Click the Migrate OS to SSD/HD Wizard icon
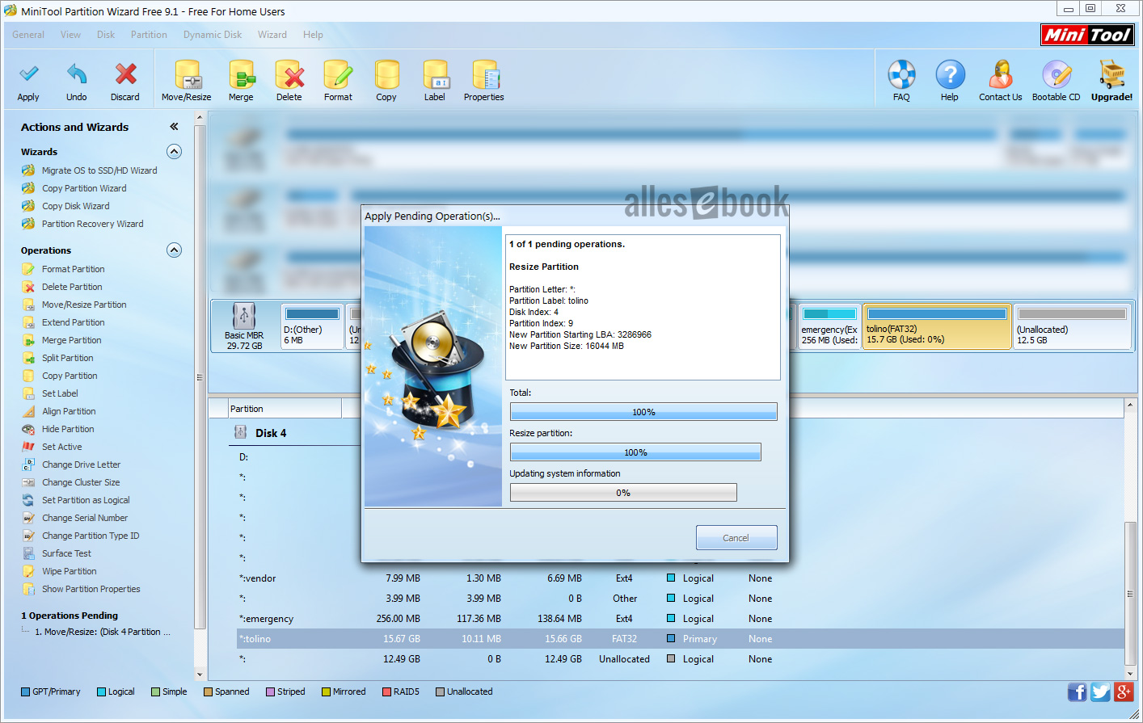1143x723 pixels. pyautogui.click(x=28, y=170)
